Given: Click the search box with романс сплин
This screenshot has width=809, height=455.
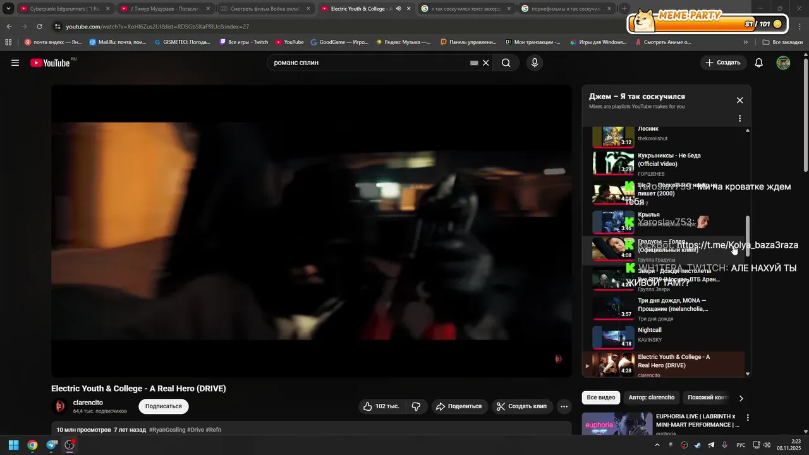Looking at the screenshot, I should coord(370,63).
